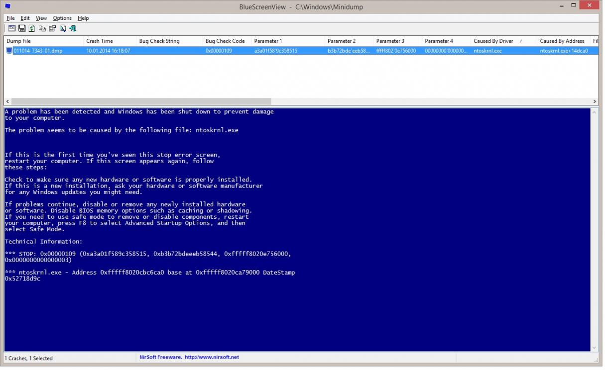Select dump file 011014-7343-01.dmp row
This screenshot has width=605, height=373.
pyautogui.click(x=301, y=51)
